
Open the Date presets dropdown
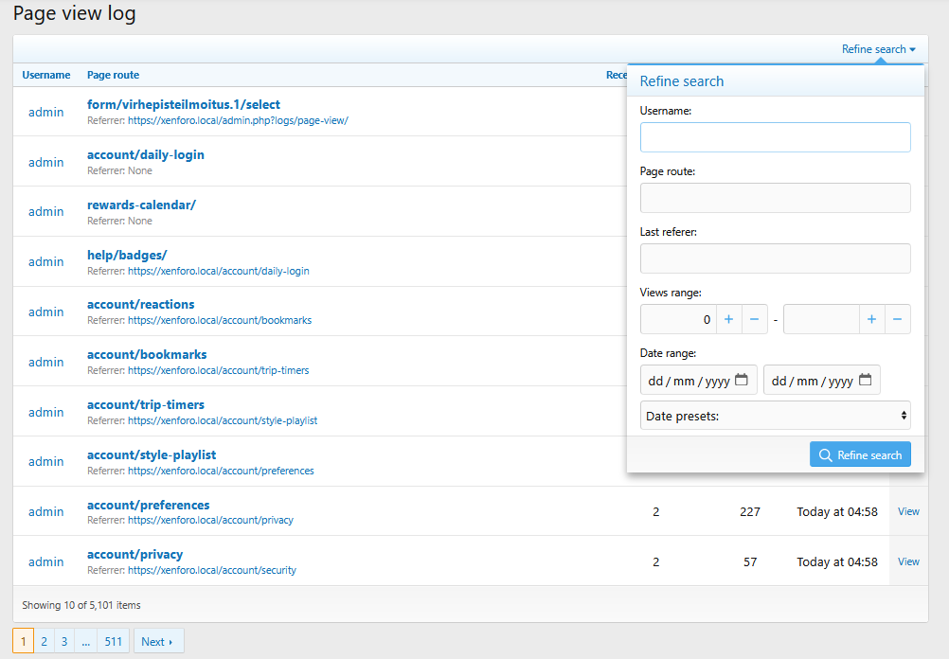click(775, 416)
